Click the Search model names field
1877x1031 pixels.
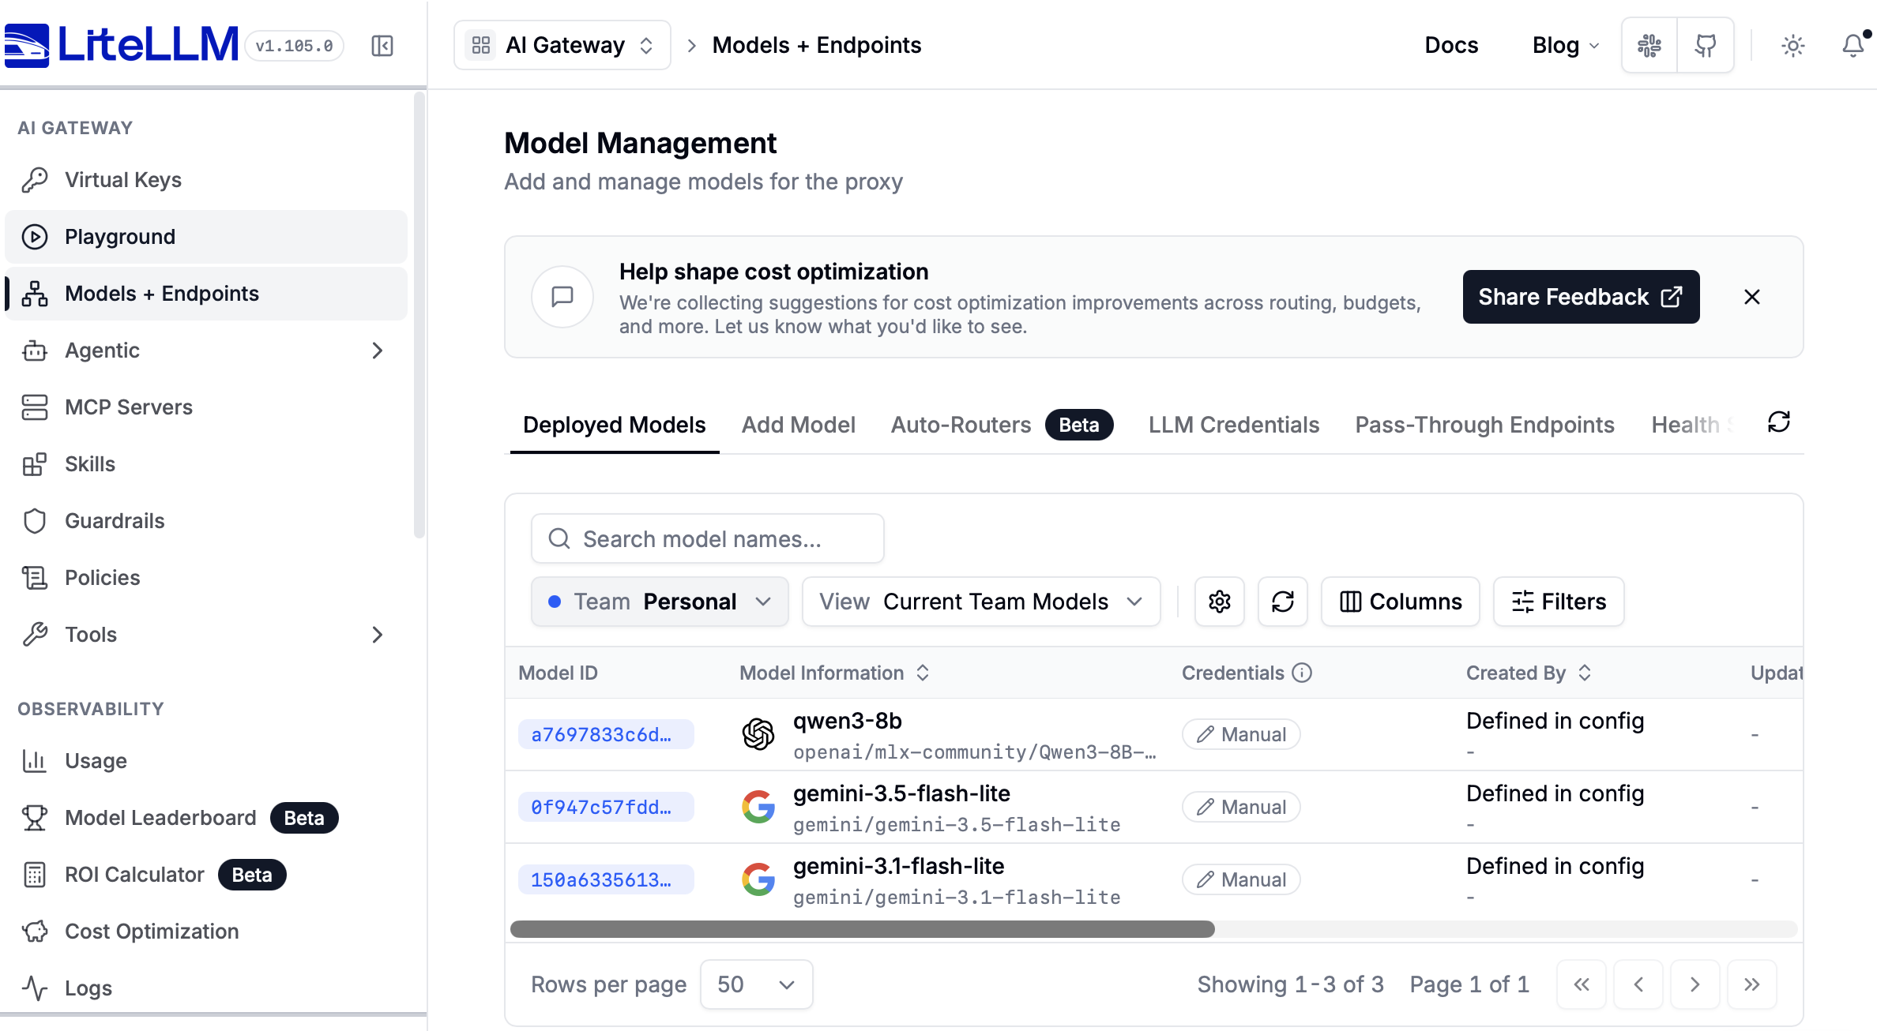pos(707,538)
